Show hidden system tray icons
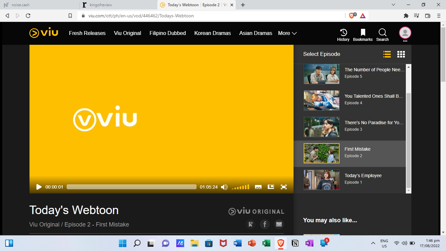This screenshot has height=251, width=446. (373, 243)
